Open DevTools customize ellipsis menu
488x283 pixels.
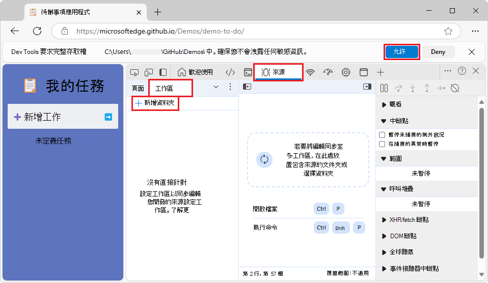tap(448, 71)
